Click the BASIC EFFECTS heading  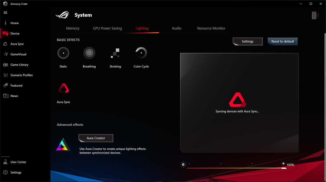pos(68,40)
